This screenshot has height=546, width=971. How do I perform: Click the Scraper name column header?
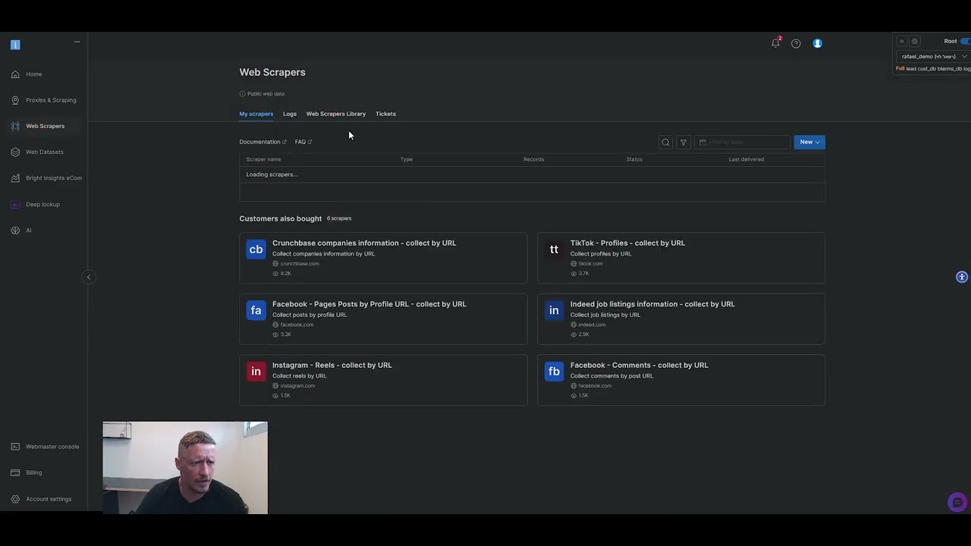point(263,159)
